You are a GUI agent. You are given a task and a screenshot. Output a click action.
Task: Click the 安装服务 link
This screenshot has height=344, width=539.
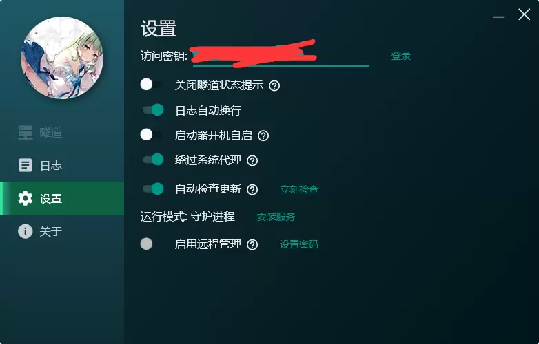(276, 217)
